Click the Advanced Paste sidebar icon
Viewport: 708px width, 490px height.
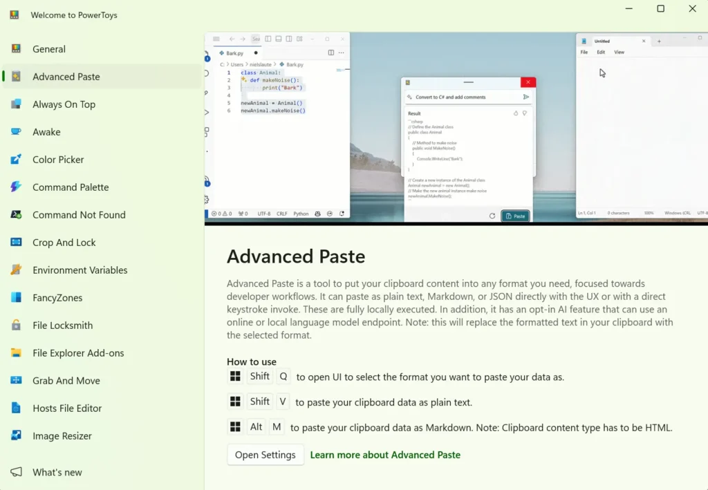(16, 76)
